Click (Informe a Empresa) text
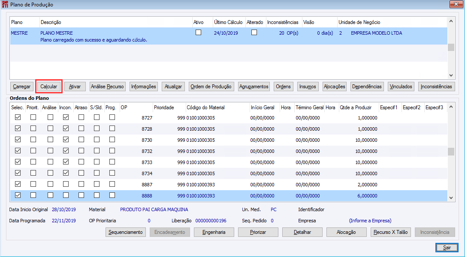The width and height of the screenshot is (465, 257). tap(370, 221)
